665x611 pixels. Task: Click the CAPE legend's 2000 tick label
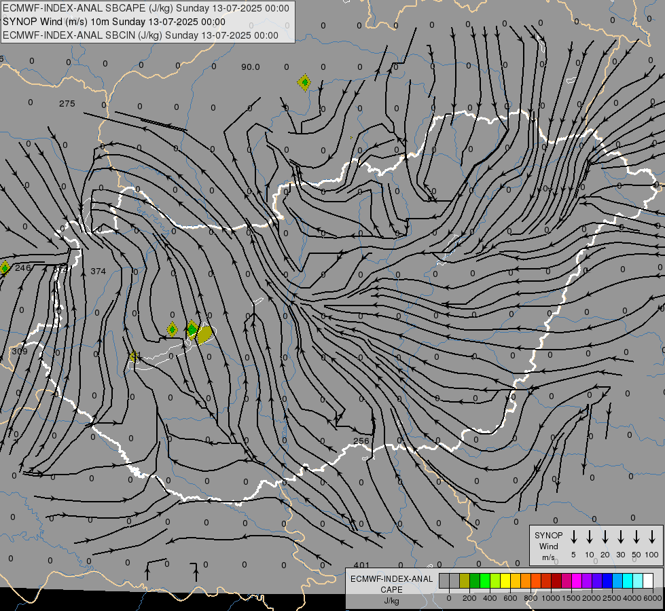click(591, 598)
